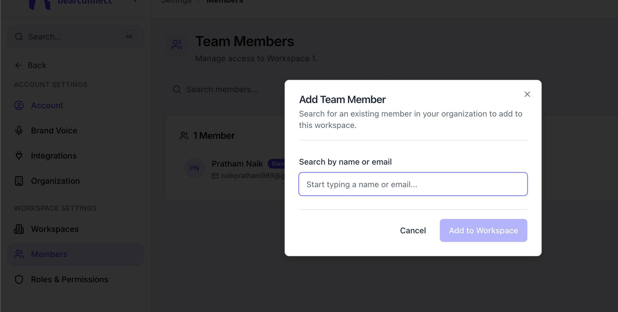
Task: Cancel adding a team member
Action: pyautogui.click(x=413, y=230)
